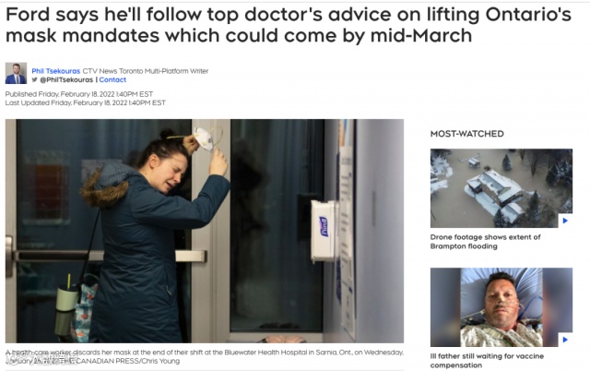Open Phil Tsekouras author name link
This screenshot has height=371, width=590.
click(55, 71)
